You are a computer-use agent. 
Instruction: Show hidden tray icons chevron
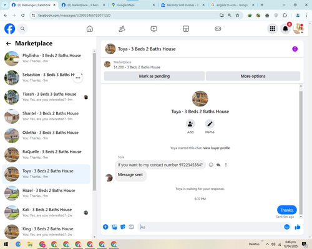(267, 244)
